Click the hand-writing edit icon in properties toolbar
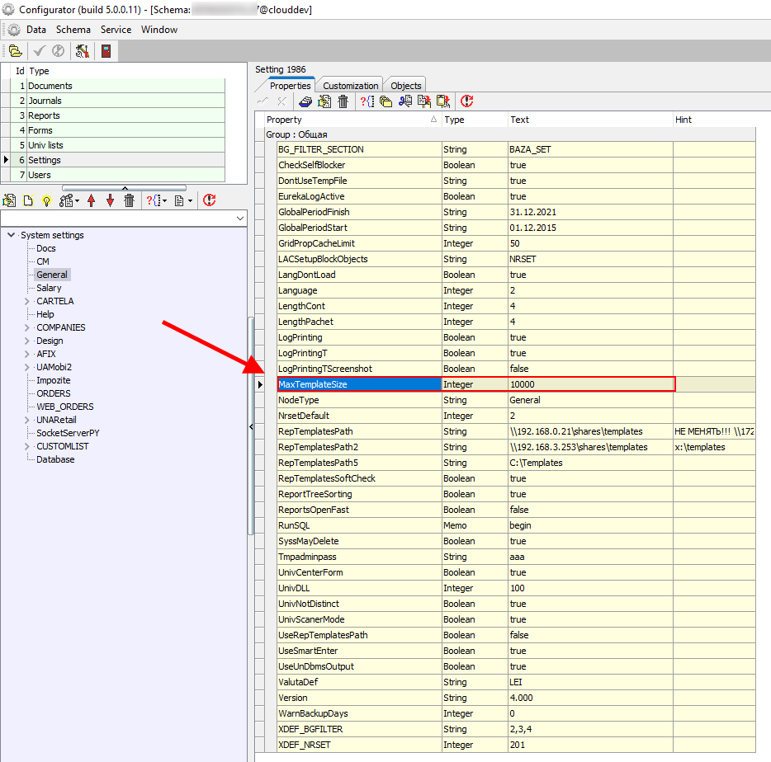The width and height of the screenshot is (771, 762). pyautogui.click(x=324, y=101)
